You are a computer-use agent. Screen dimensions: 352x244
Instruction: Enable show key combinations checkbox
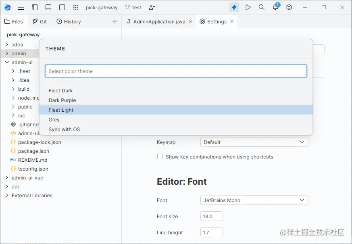[x=160, y=156]
